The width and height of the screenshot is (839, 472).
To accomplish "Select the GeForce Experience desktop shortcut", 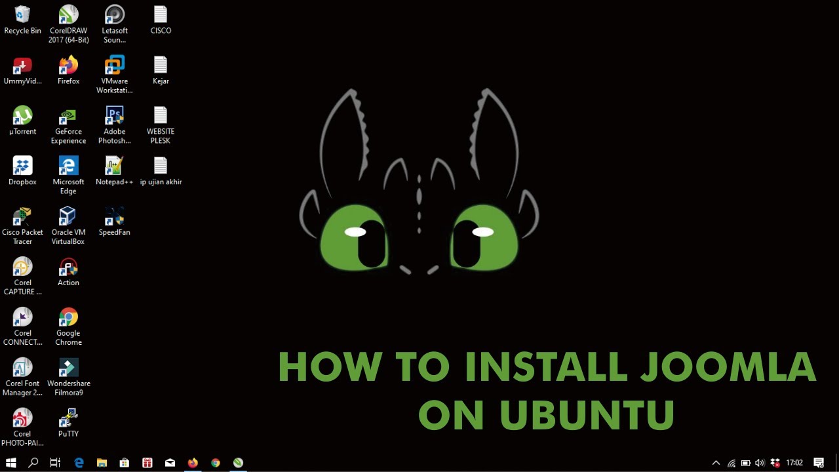I will [x=68, y=125].
